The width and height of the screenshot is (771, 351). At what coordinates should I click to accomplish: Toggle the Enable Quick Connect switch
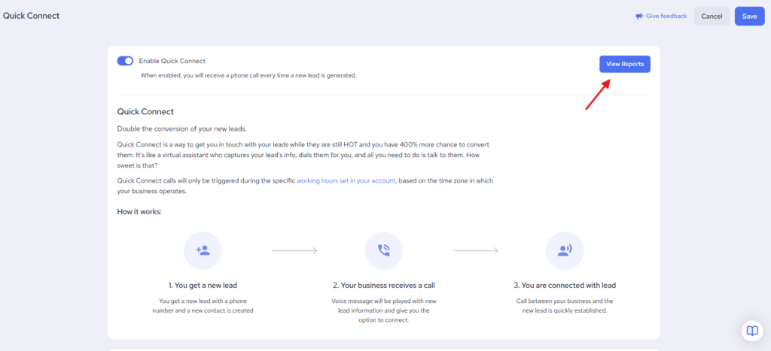point(125,61)
